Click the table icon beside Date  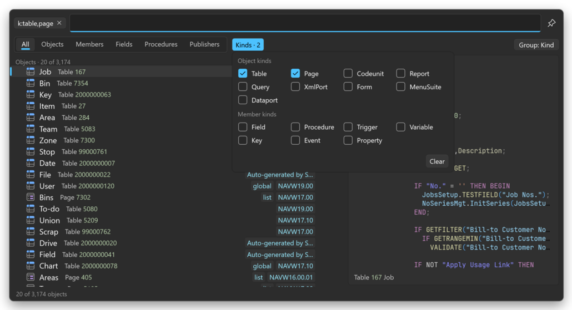click(x=31, y=163)
